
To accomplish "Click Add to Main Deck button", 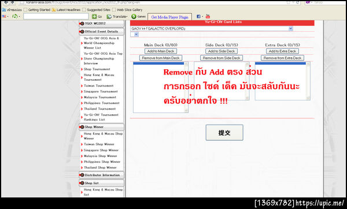I will tap(161, 51).
